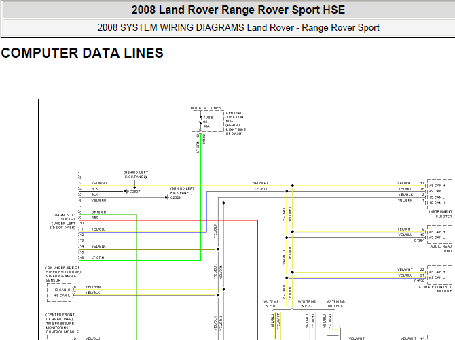Click 'YEL/WHT' label mid-wire above 'YEL/BLU'
This screenshot has height=340, width=455.
point(261,183)
